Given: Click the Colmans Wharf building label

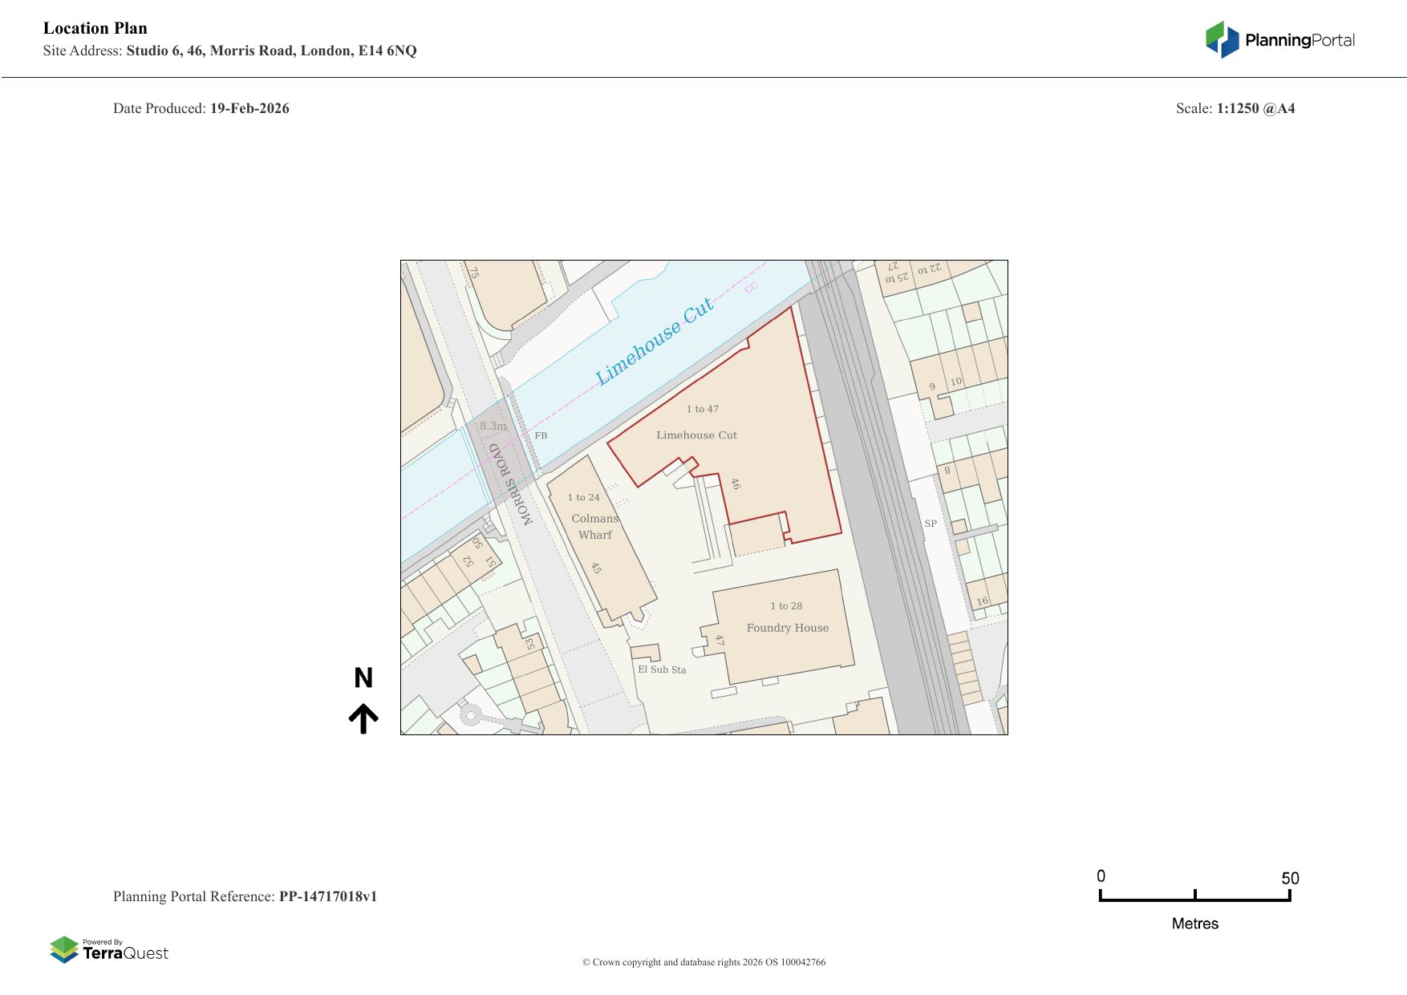Looking at the screenshot, I should point(594,527).
